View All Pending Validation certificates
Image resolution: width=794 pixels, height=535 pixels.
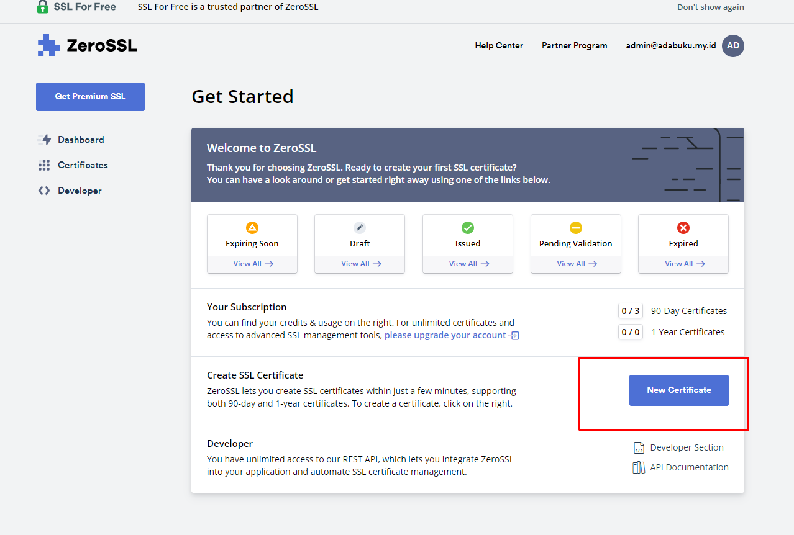point(576,264)
